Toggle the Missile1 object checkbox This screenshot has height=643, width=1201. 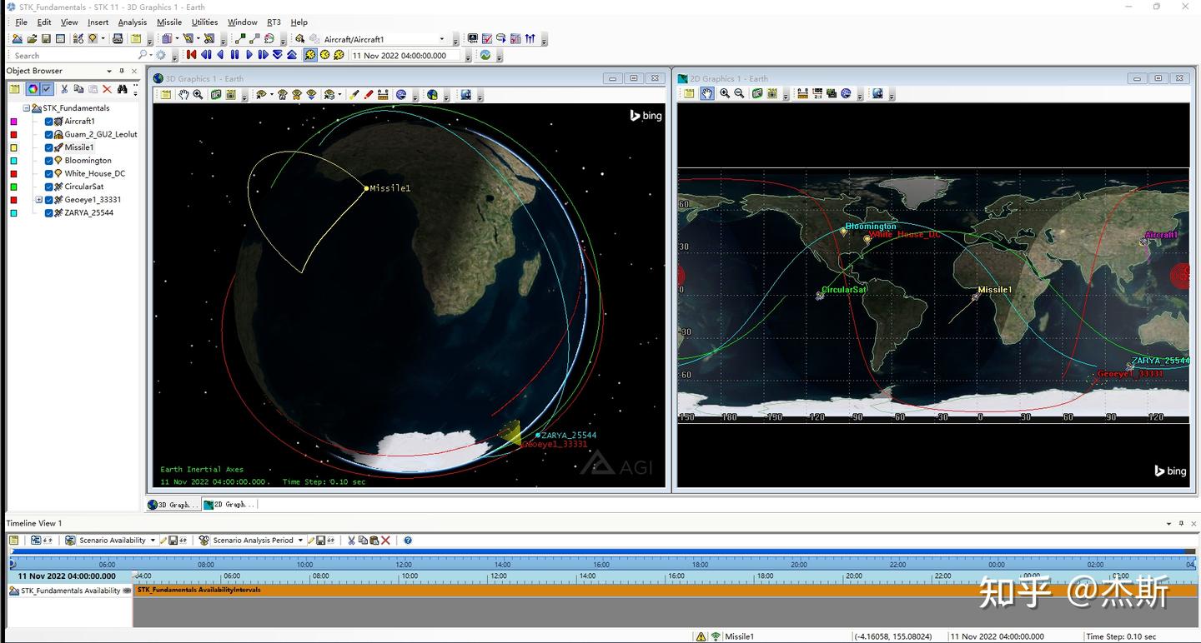pyautogui.click(x=48, y=147)
